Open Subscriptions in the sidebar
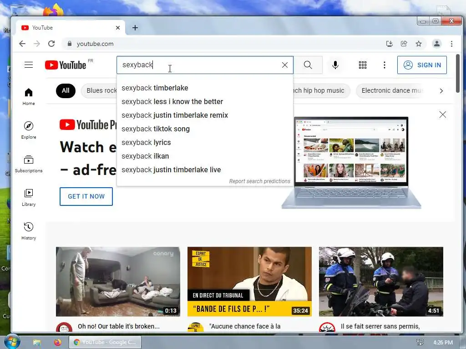The width and height of the screenshot is (466, 349). point(29,164)
